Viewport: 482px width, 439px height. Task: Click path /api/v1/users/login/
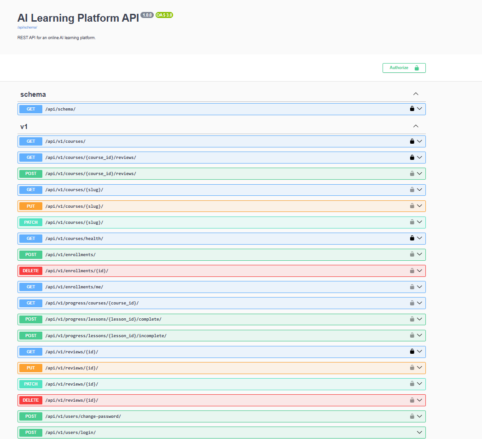pyautogui.click(x=70, y=433)
